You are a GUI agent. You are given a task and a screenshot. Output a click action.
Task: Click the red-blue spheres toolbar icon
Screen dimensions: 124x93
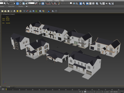27,11
